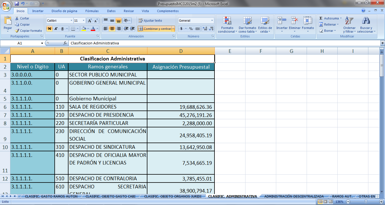
Task: Save the workbook via quick access toolbar
Action: point(16,4)
